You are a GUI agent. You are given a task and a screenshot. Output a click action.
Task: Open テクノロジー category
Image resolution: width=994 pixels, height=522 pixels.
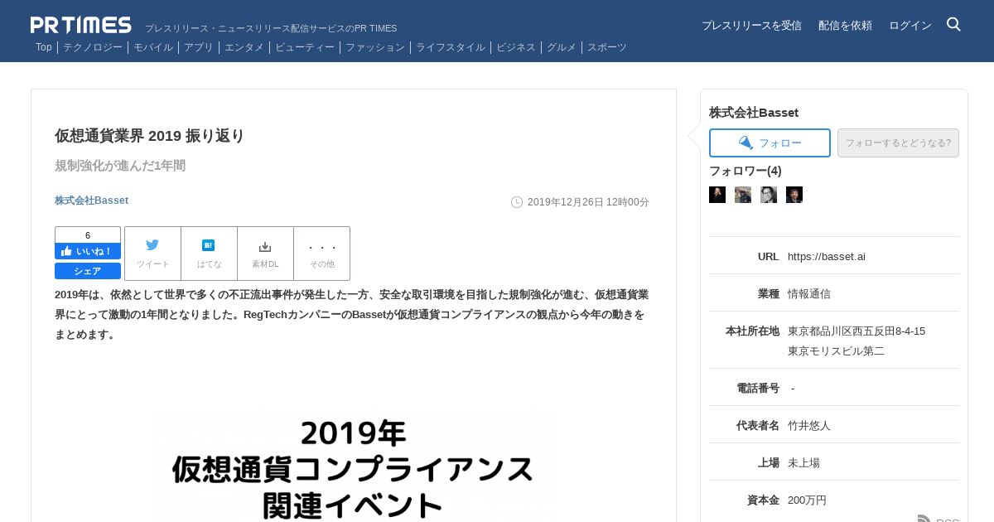point(93,47)
